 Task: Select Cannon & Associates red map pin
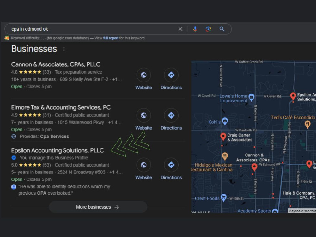pyautogui.click(x=254, y=167)
